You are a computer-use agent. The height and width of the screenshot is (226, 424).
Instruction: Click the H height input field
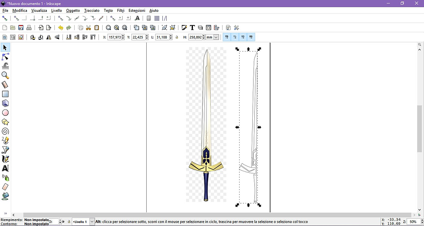point(195,37)
